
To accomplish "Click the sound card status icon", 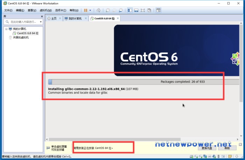I will pos(214,157).
